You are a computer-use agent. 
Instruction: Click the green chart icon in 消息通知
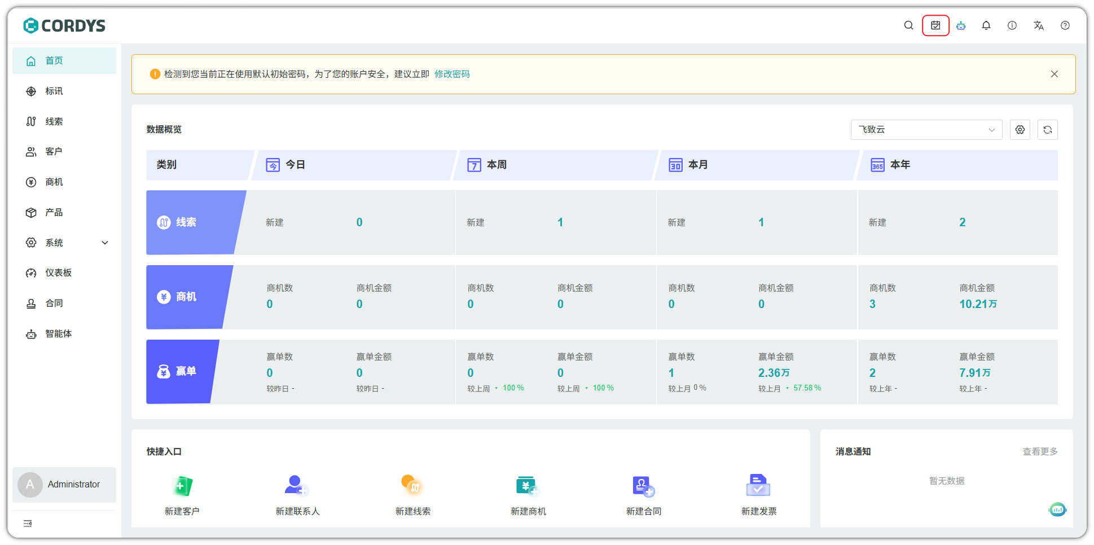click(1058, 509)
